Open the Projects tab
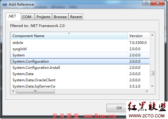The image size is (168, 119). (43, 17)
